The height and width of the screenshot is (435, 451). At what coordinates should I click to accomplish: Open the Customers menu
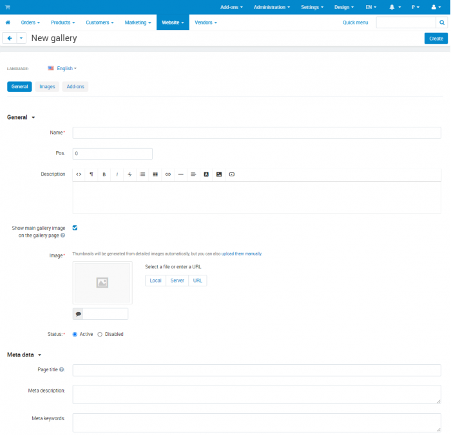tap(99, 23)
